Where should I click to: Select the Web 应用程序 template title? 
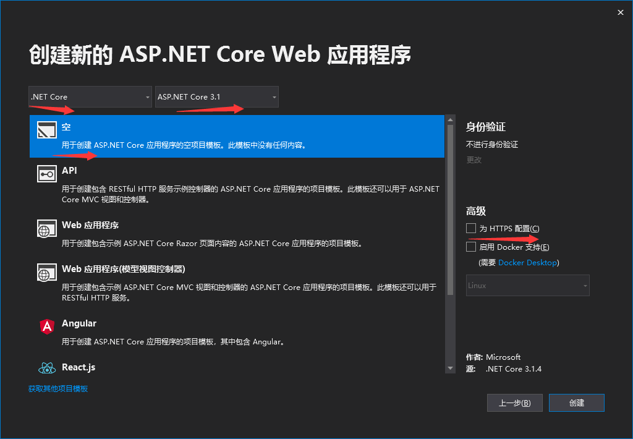[90, 225]
